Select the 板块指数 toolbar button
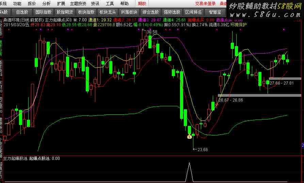Viewport: 304px width, 183px height. point(86,12)
